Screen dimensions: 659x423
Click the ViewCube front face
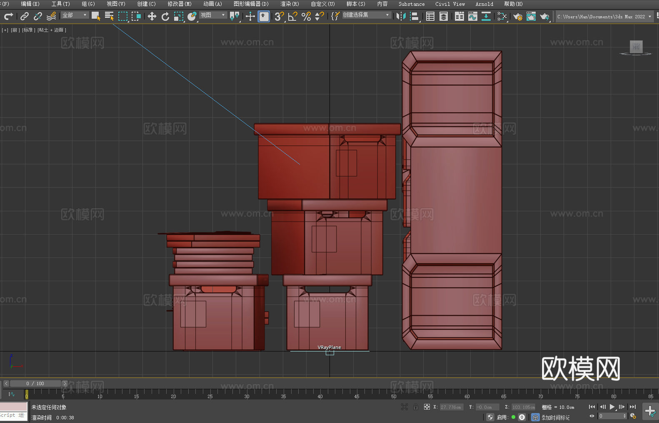click(636, 47)
